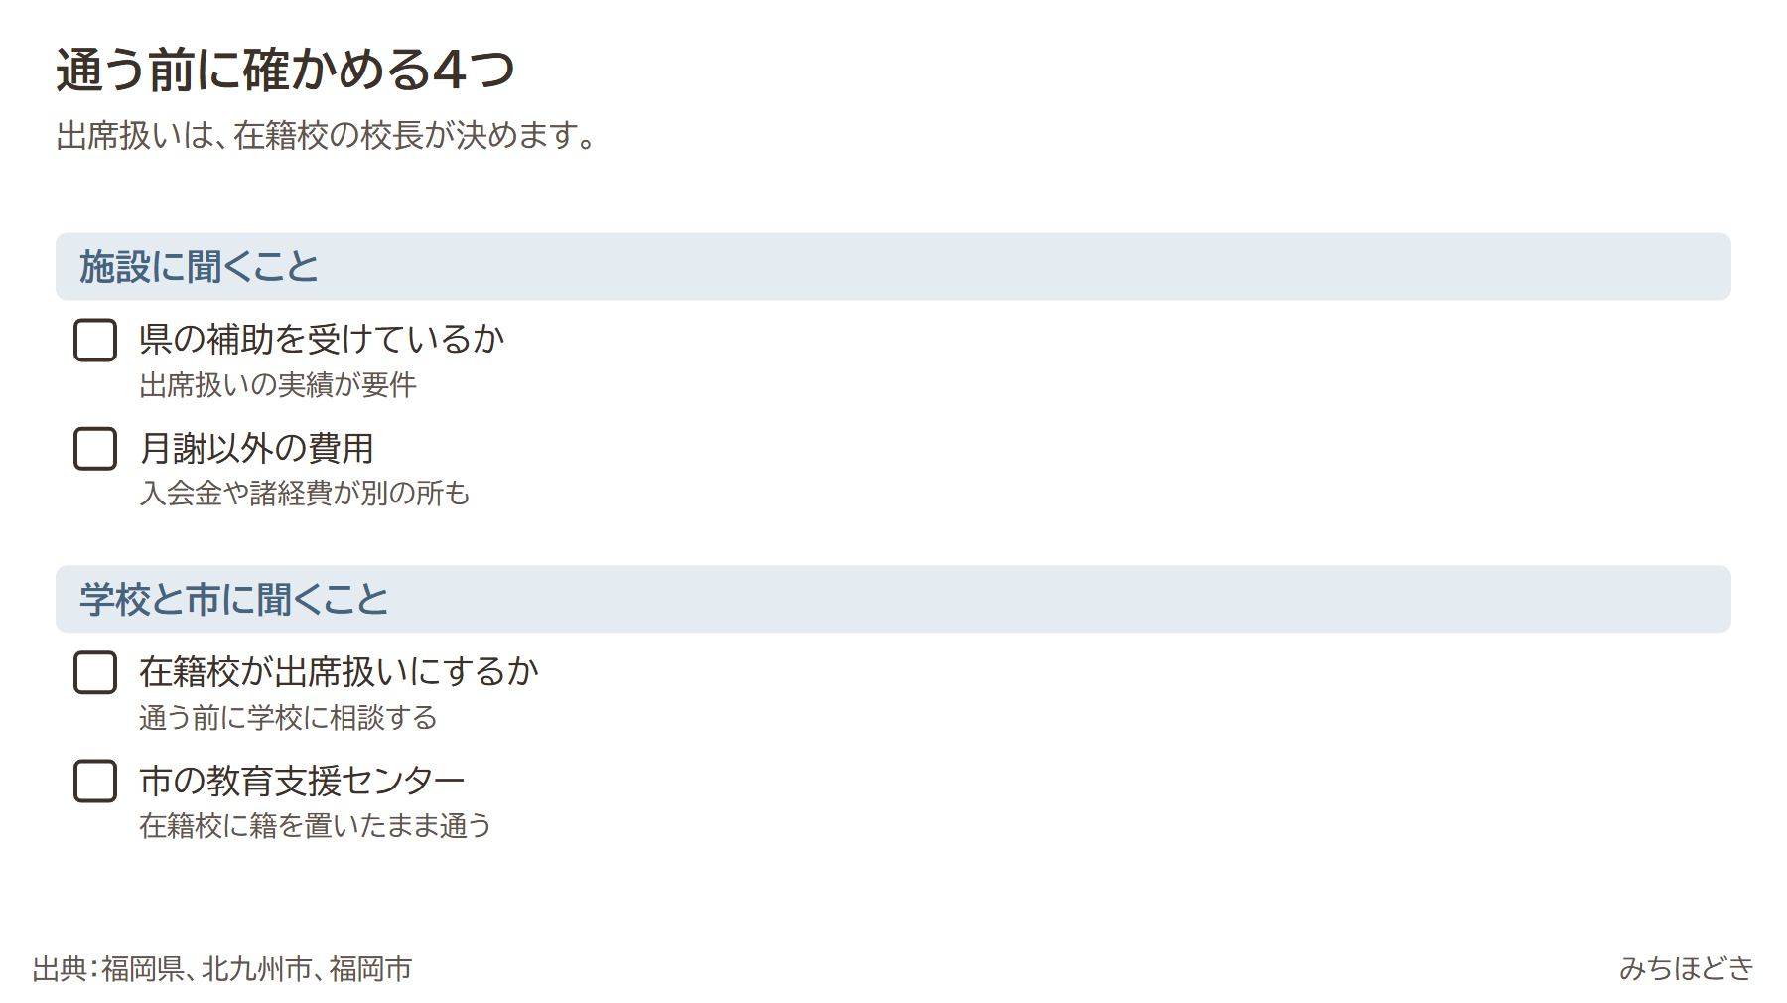The width and height of the screenshot is (1787, 1003).
Task: Click the note 入会金や諸経費が別の所も
Action: point(304,494)
